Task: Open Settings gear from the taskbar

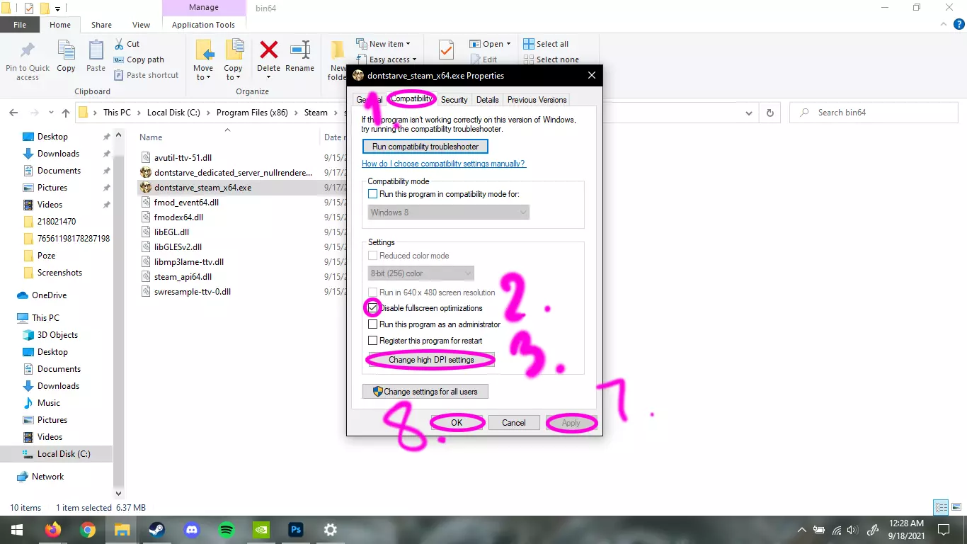Action: tap(331, 530)
